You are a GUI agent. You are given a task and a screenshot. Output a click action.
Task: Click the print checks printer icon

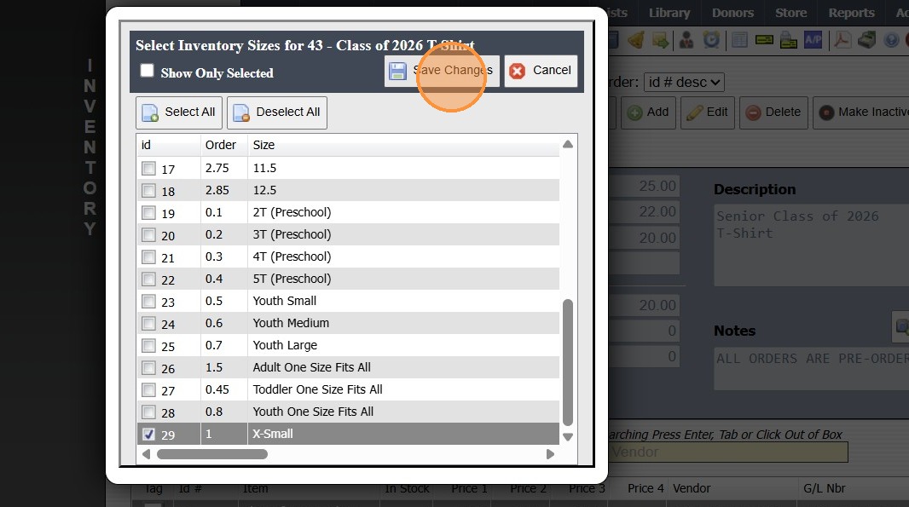coord(789,40)
